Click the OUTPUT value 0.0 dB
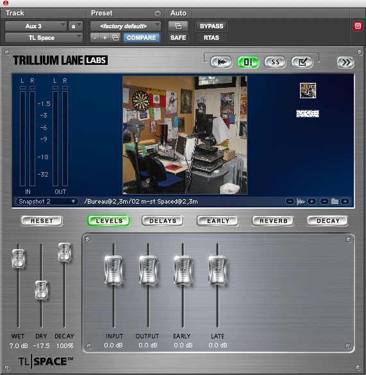 (x=148, y=345)
